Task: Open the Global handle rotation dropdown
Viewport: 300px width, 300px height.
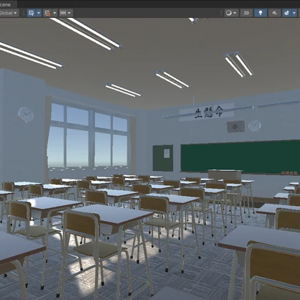Action: (9, 13)
